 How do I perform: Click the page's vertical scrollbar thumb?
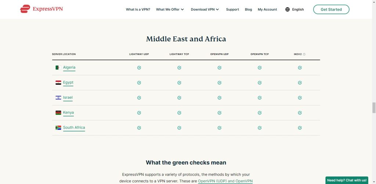(374, 108)
